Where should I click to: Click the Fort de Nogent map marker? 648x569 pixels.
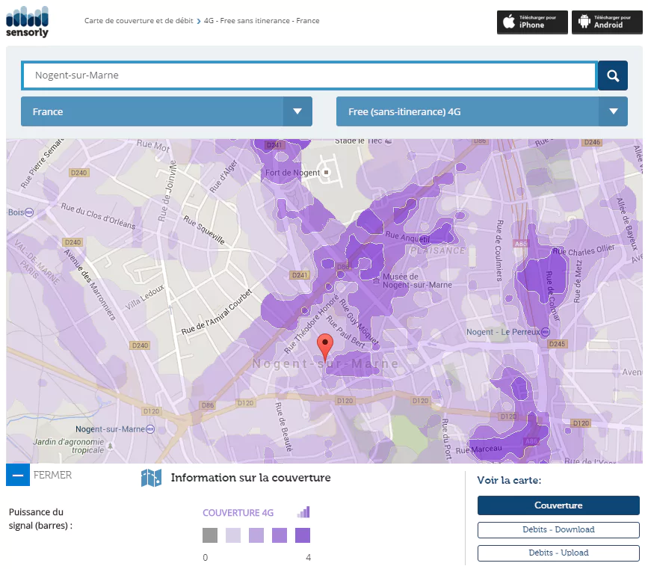pyautogui.click(x=326, y=173)
